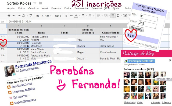Select the paint format roller icon
The image size is (172, 106).
coord(31,16)
